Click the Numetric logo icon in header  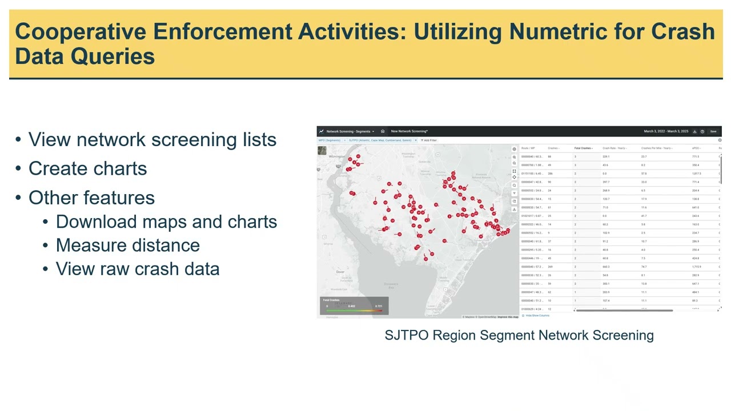coord(322,131)
